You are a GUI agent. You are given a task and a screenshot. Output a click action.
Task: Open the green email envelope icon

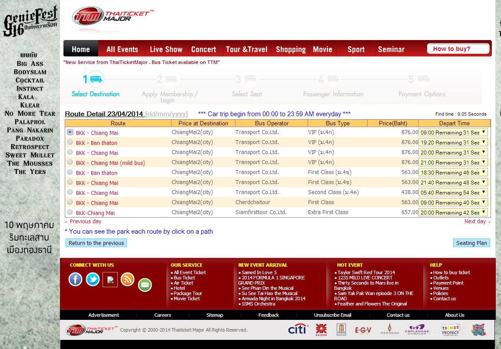145,285
